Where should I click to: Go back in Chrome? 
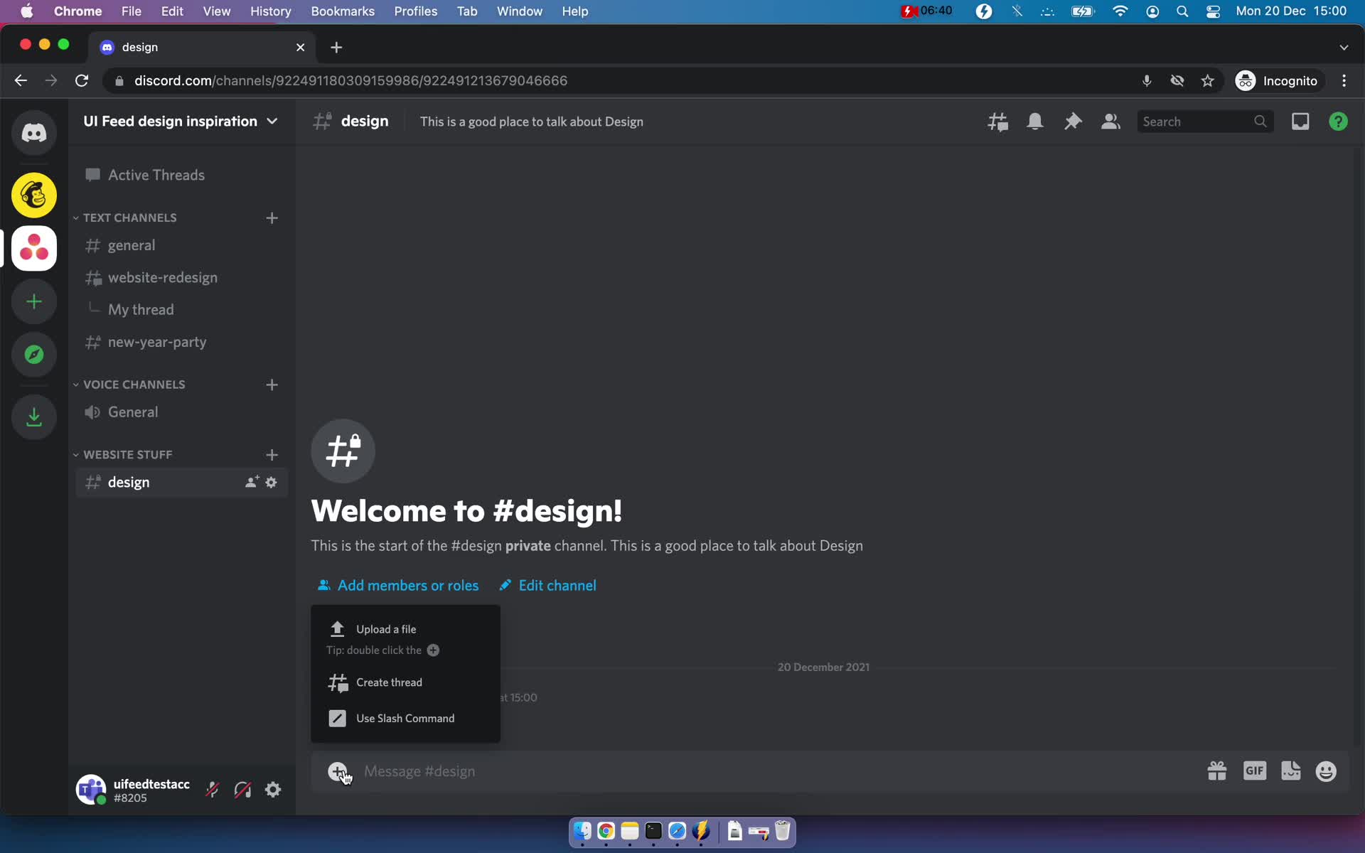click(x=21, y=80)
